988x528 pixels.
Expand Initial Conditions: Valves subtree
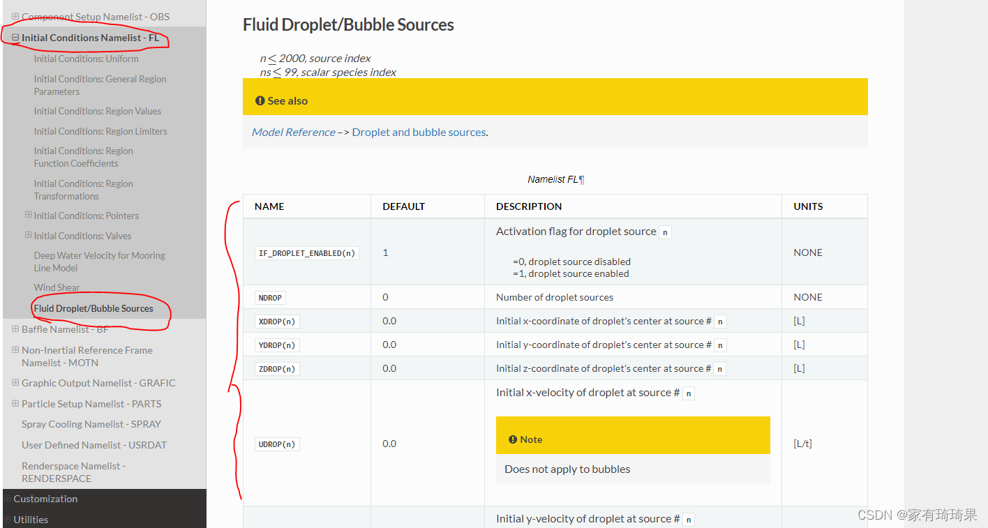[28, 235]
